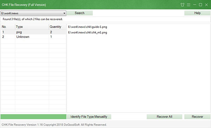Click the Recover button
The height and width of the screenshot is (128, 211).
pos(197,116)
